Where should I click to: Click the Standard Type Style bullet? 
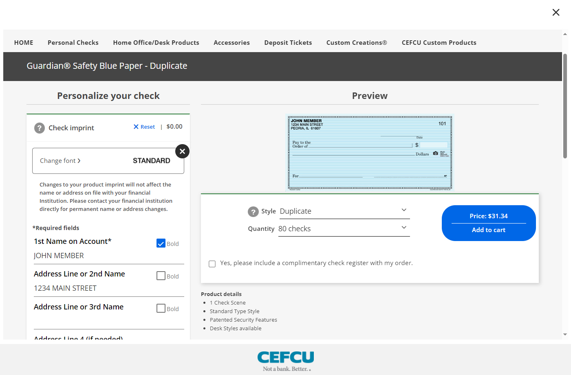234,311
